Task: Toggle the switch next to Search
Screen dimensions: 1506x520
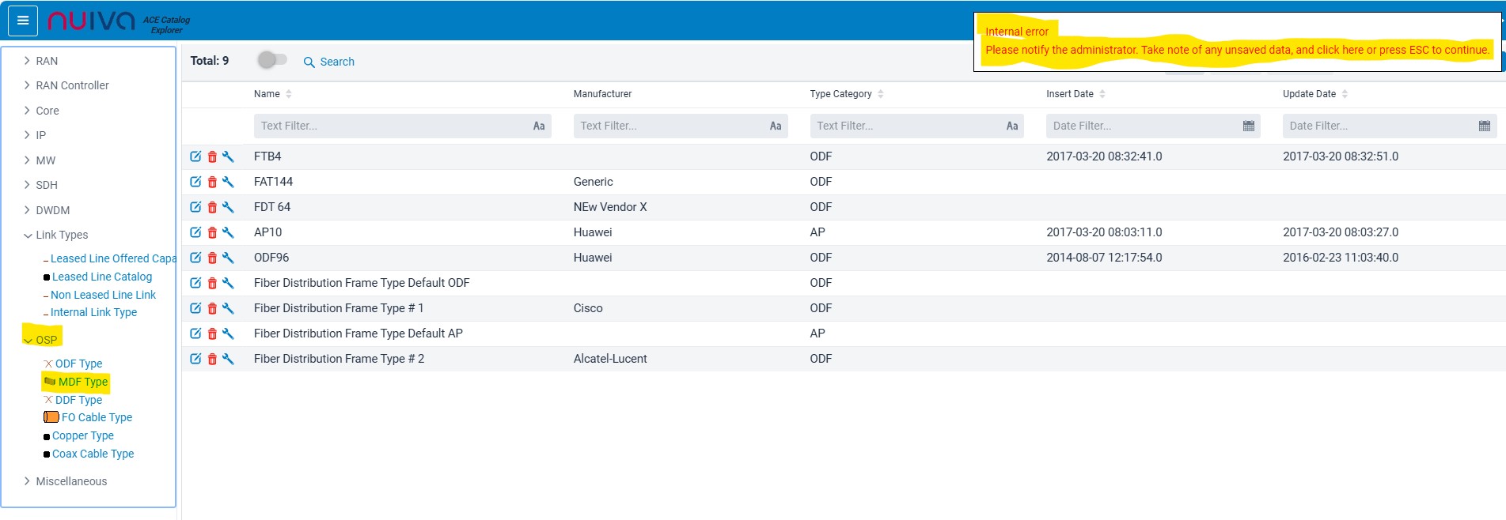Action: pyautogui.click(x=272, y=60)
